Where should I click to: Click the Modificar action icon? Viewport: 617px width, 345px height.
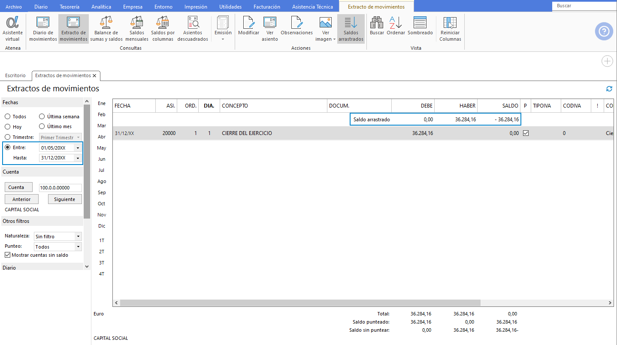pos(248,26)
